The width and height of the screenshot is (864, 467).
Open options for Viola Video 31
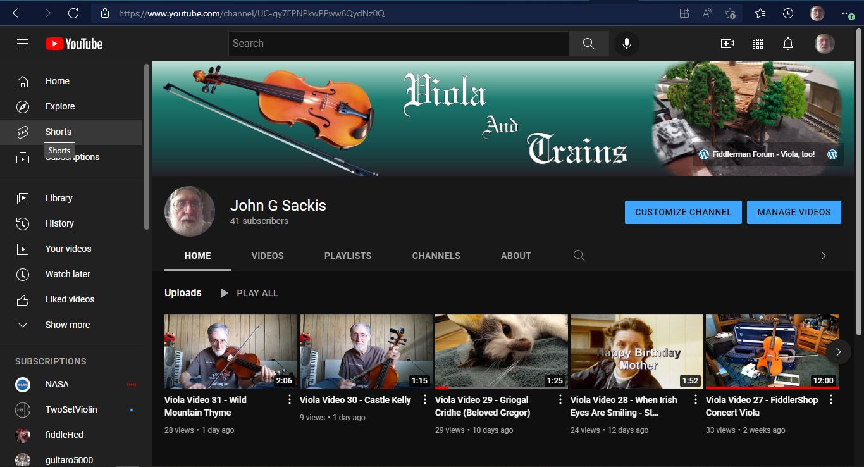pos(290,400)
